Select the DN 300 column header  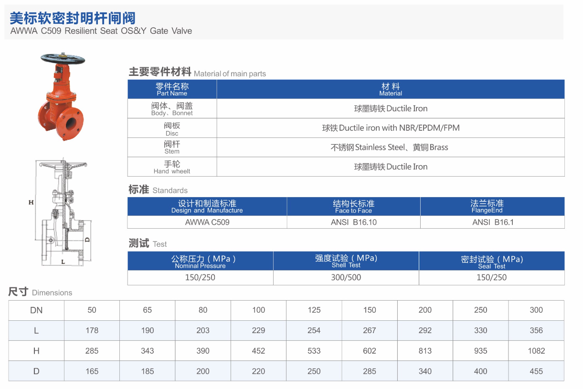(536, 310)
